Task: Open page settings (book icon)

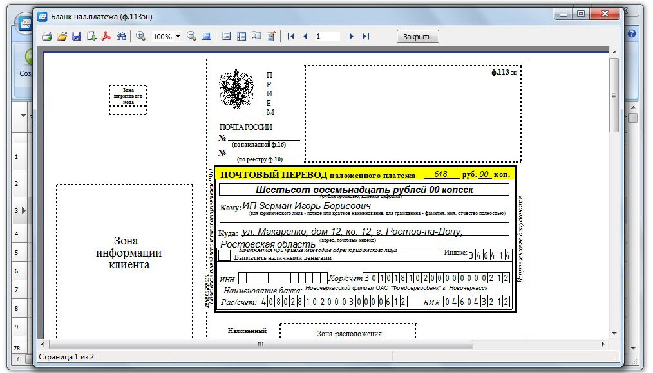Action: tap(256, 36)
